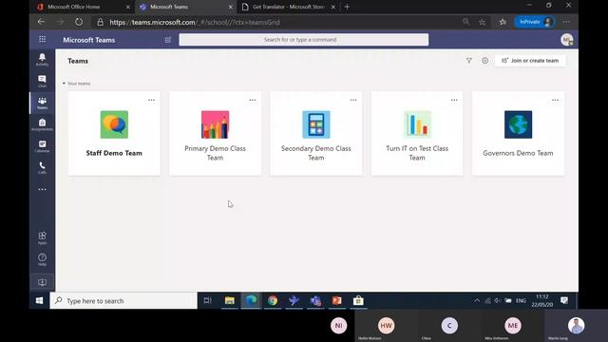Open the Governors Demo Team card
The height and width of the screenshot is (342, 608).
[518, 133]
